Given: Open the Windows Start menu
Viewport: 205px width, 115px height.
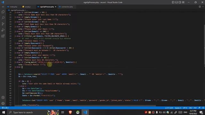Looking at the screenshot, I should click(x=4, y=112).
